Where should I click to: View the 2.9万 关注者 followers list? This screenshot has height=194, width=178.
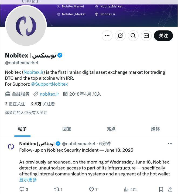[x=43, y=104]
